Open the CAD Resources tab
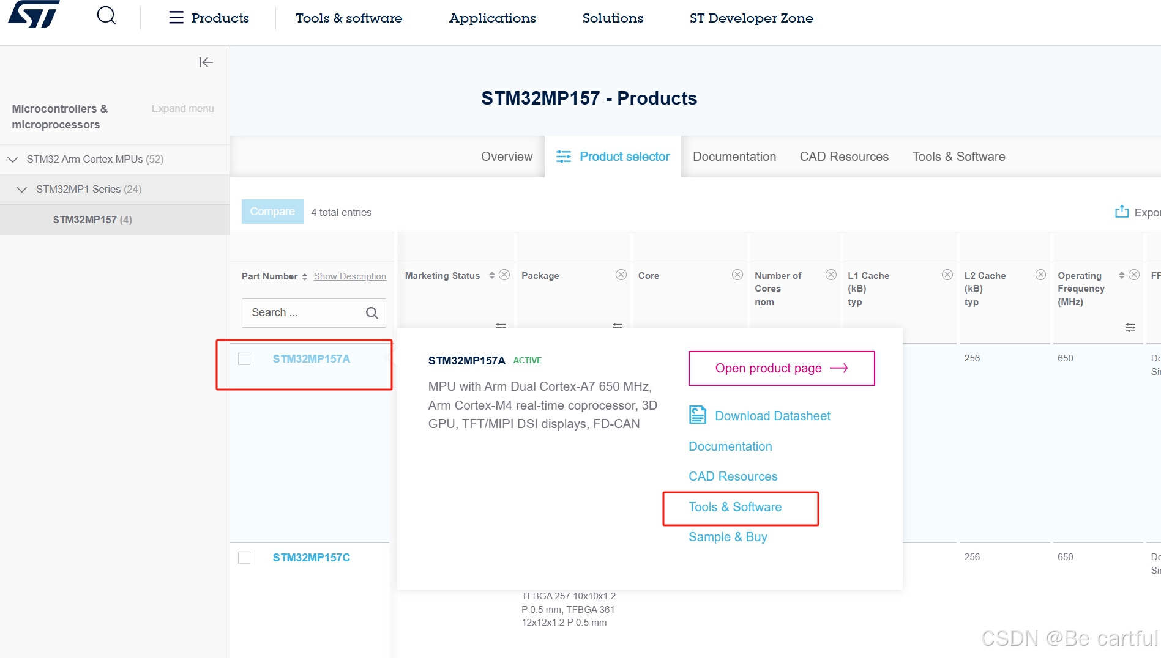Screen dimensions: 1161x658 pos(844,157)
